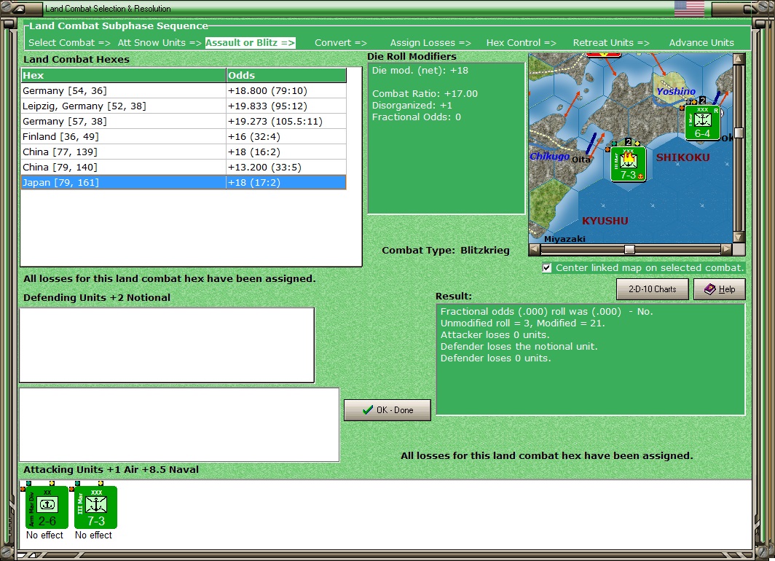Click the Assault or Blitz subphase step
This screenshot has width=775, height=561.
250,43
